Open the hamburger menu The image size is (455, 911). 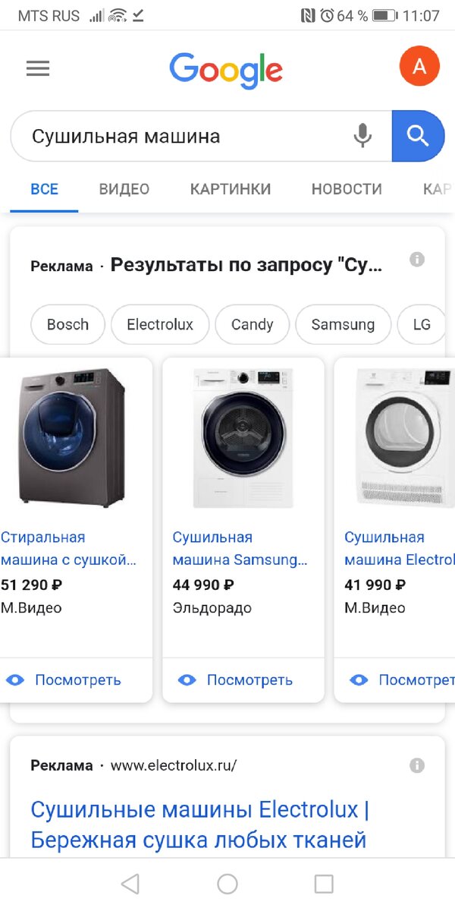tap(37, 68)
